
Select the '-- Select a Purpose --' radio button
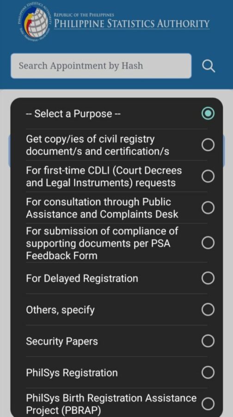208,114
